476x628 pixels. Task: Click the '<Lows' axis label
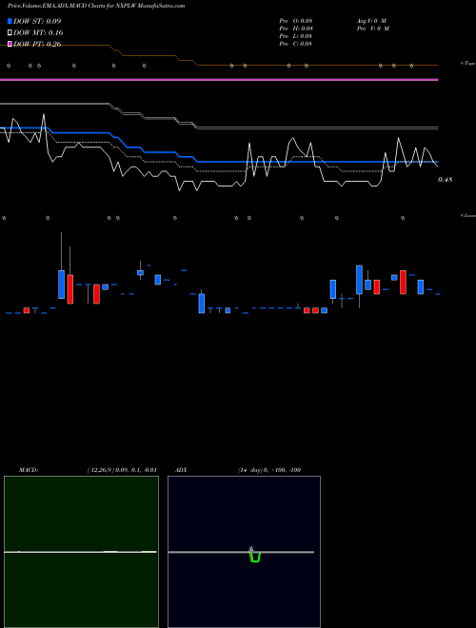(x=467, y=215)
